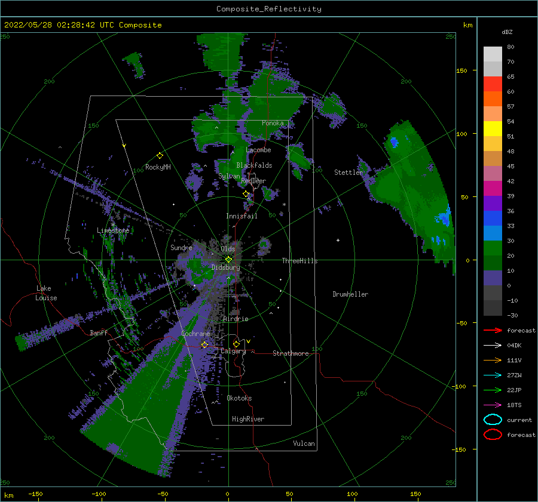
Task: Click white cross marker west of Drumheller
Action: pos(338,240)
